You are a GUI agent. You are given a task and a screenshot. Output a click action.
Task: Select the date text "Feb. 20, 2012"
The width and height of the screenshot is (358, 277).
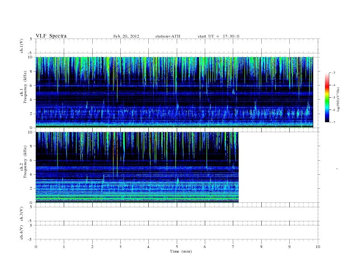click(126, 36)
